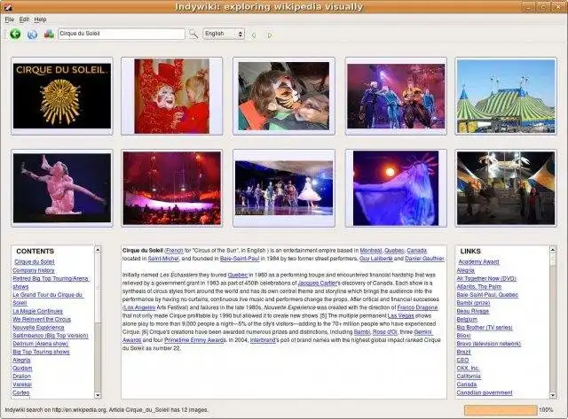Click the next image page arrow
This screenshot has height=419, width=568.
(270, 35)
